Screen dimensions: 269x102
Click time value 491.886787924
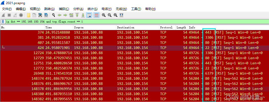tap(59, 78)
